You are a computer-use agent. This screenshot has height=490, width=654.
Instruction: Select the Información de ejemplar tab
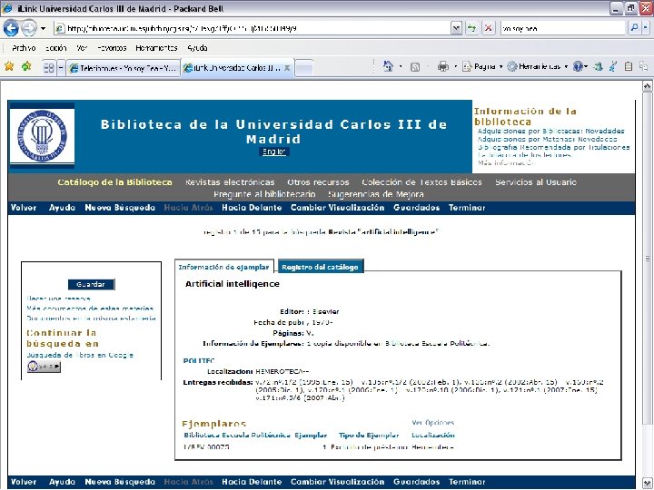[224, 267]
